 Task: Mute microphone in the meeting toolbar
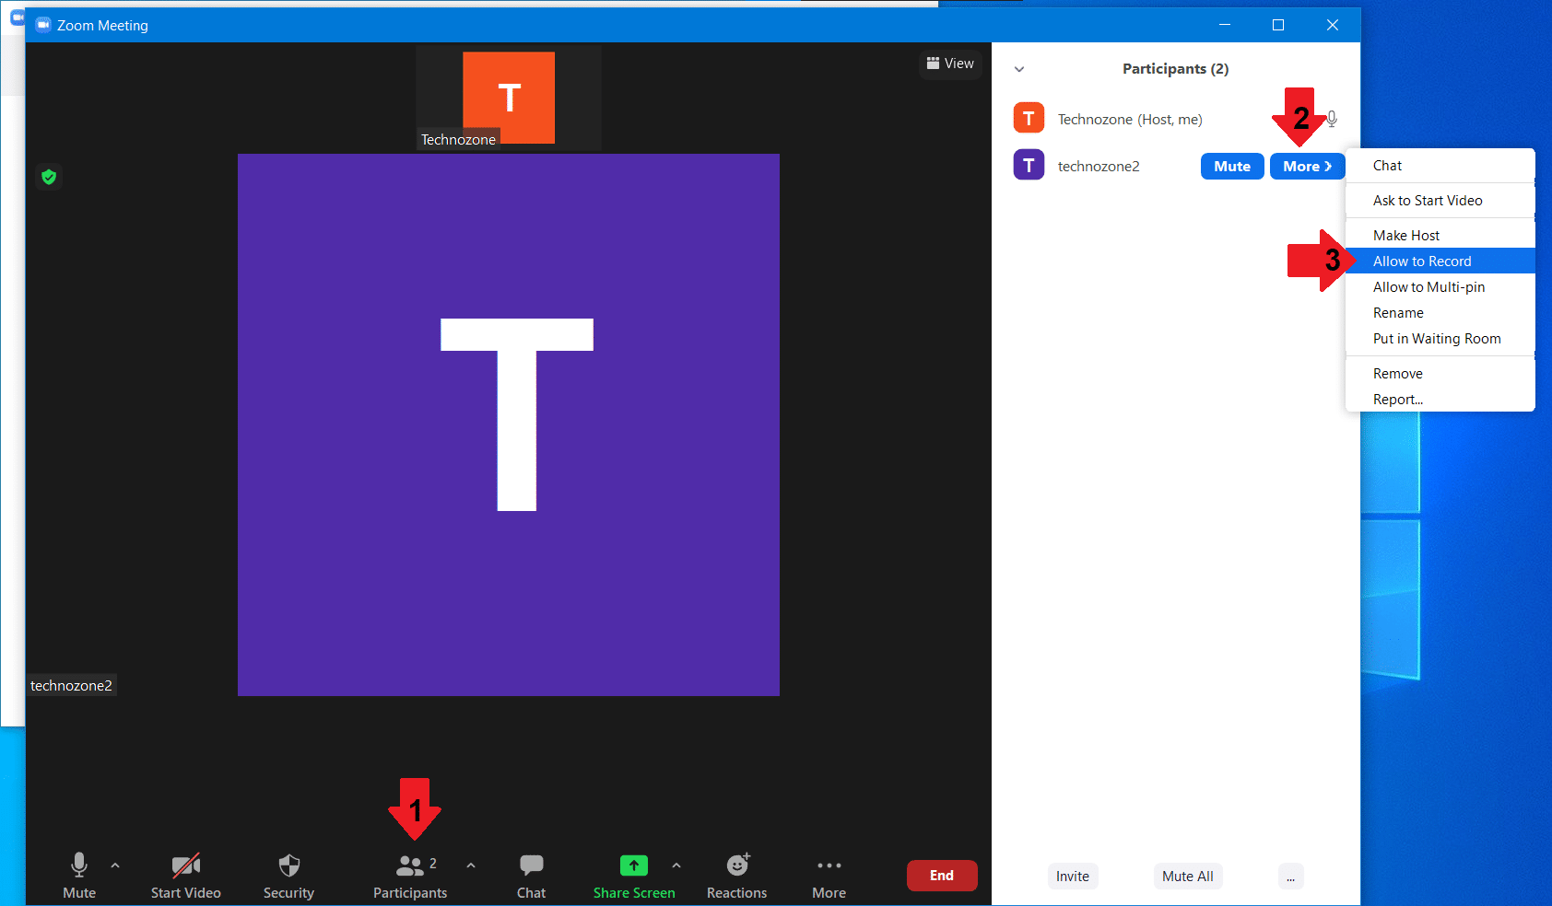click(x=79, y=876)
